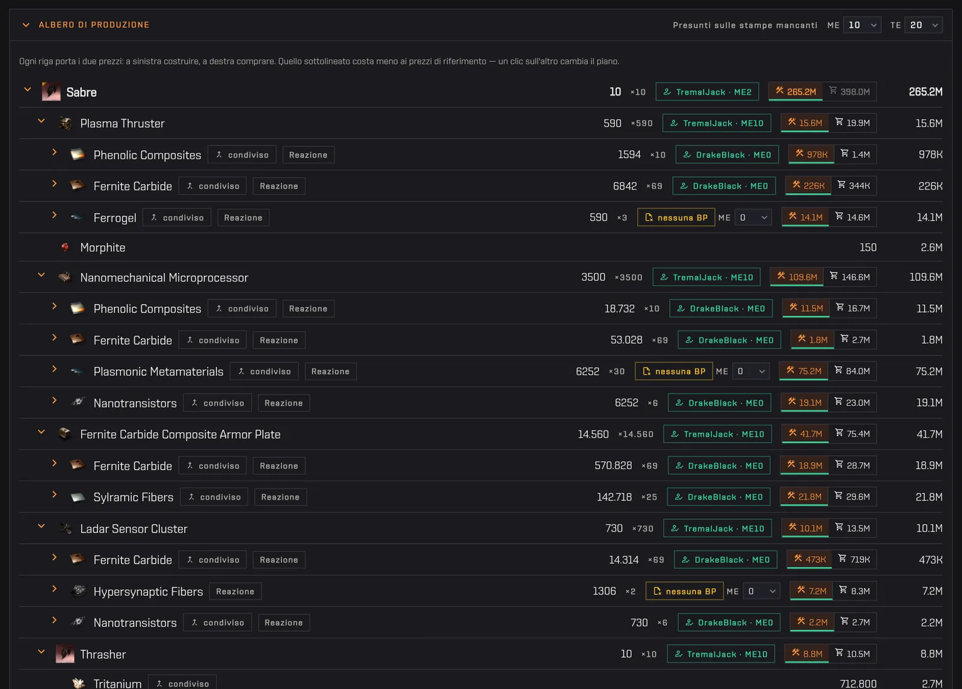Click the Thrasher ship icon
The width and height of the screenshot is (962, 689).
click(x=65, y=654)
